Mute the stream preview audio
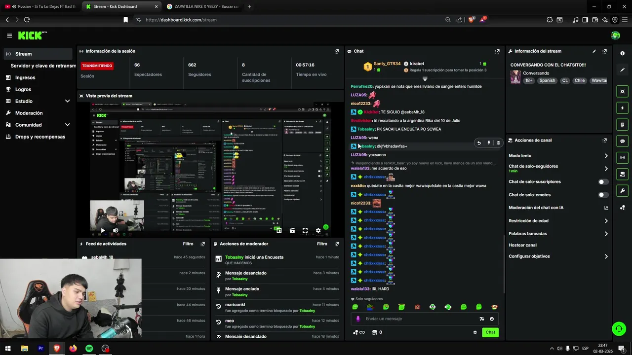 tap(116, 230)
